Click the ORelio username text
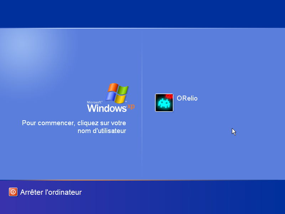The height and width of the screenshot is (214, 285). 187,98
